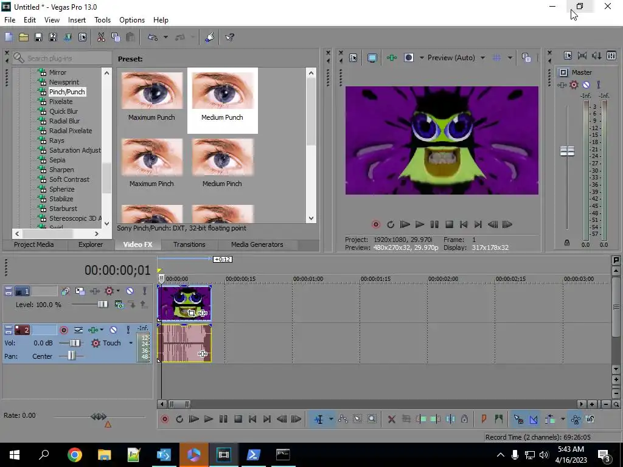Expand audio track 2 Track FX dropdown arrow
Screen dimensions: 623x467
[x=102, y=330]
